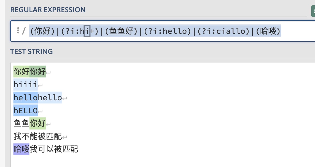Click the green match-result badge at top right
315x167 pixels.
[x=313, y=12]
